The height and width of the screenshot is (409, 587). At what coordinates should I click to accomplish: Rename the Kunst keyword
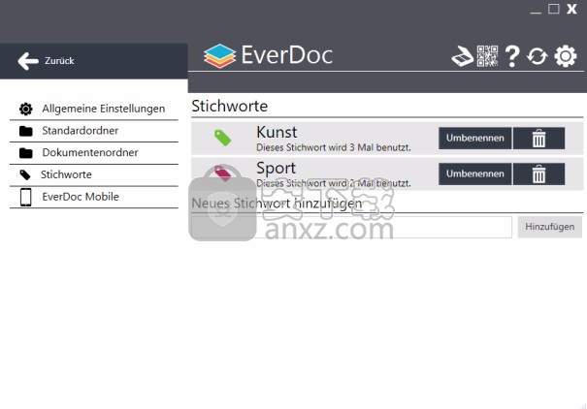point(474,138)
